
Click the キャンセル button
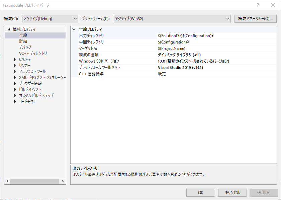[x=232, y=192]
